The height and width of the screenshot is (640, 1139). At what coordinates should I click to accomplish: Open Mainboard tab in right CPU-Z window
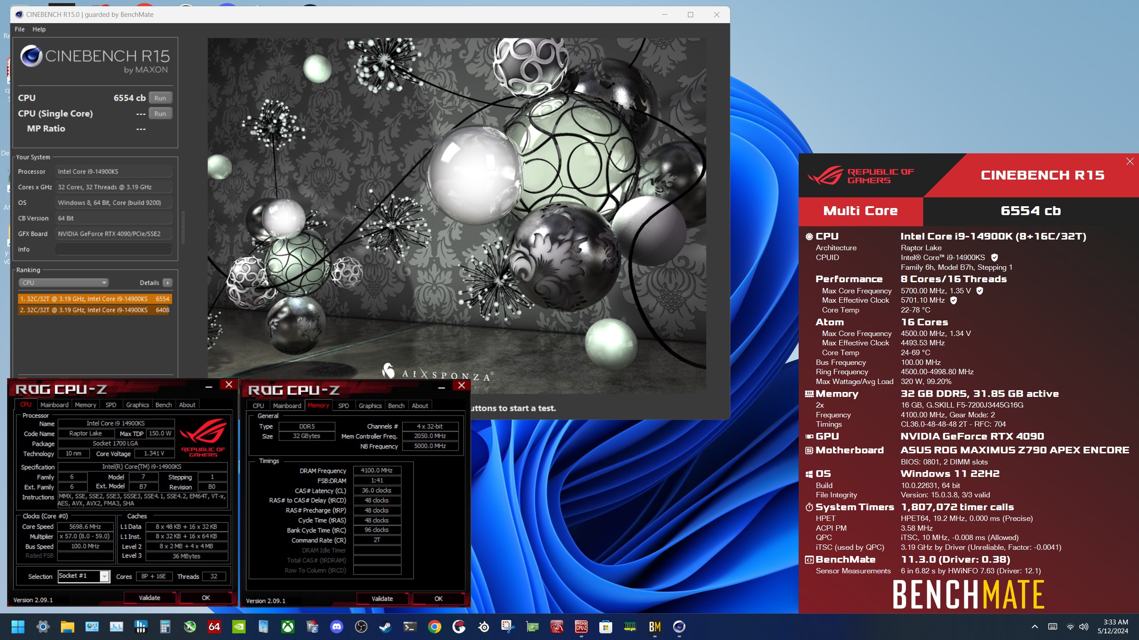point(287,406)
